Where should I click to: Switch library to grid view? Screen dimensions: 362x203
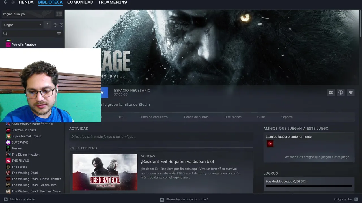pyautogui.click(x=59, y=14)
